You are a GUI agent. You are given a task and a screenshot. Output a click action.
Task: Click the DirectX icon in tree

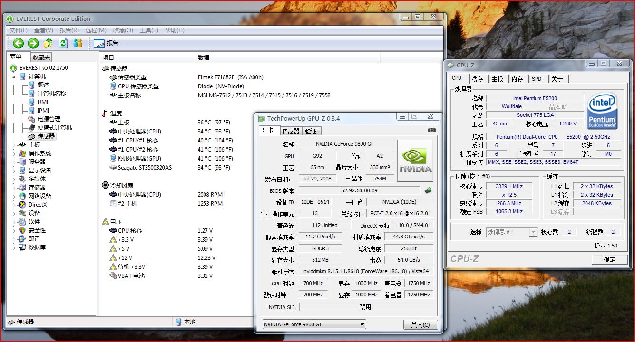click(22, 205)
